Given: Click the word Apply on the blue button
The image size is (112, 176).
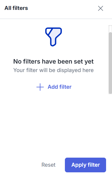Looking at the screenshot, I should (x=79, y=165).
